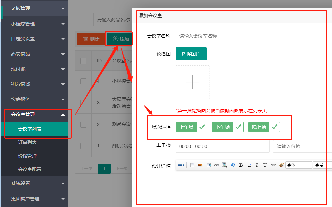Screen dimensions: 332x207
Task: Click the HTML source icon in editor
Action: pyautogui.click(x=181, y=165)
